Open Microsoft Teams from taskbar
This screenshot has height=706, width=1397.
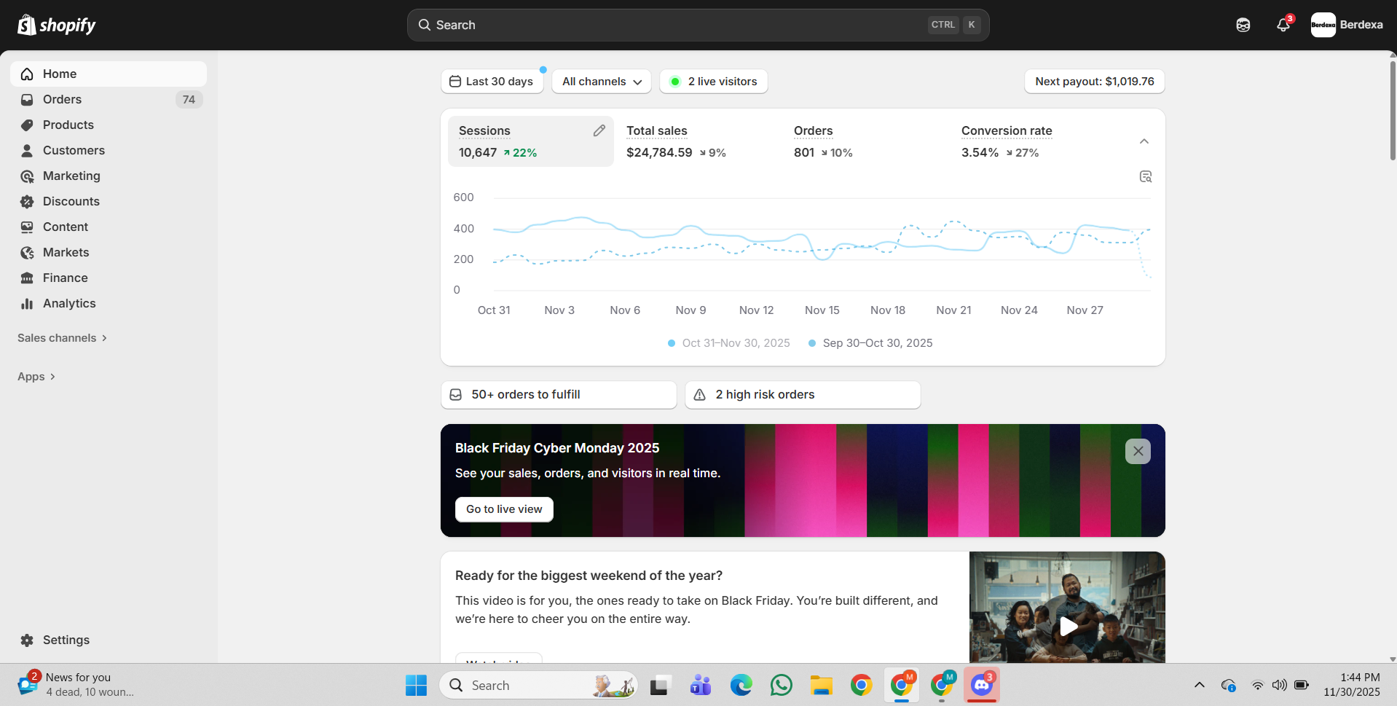(701, 685)
